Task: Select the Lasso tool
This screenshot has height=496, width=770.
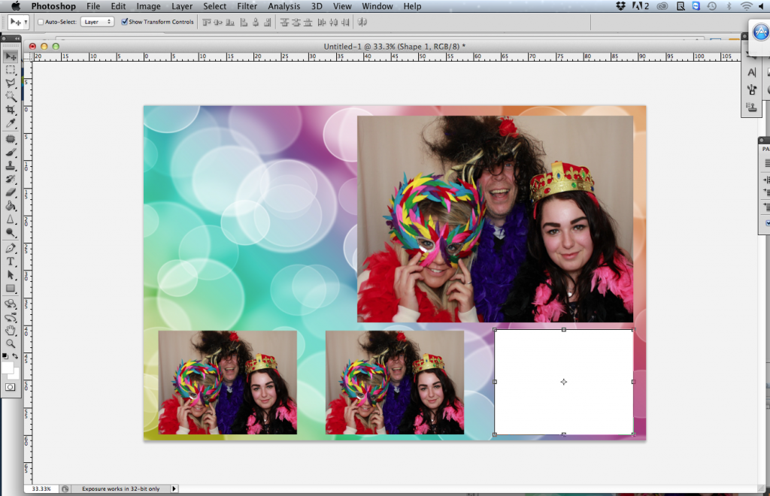Action: (x=11, y=82)
